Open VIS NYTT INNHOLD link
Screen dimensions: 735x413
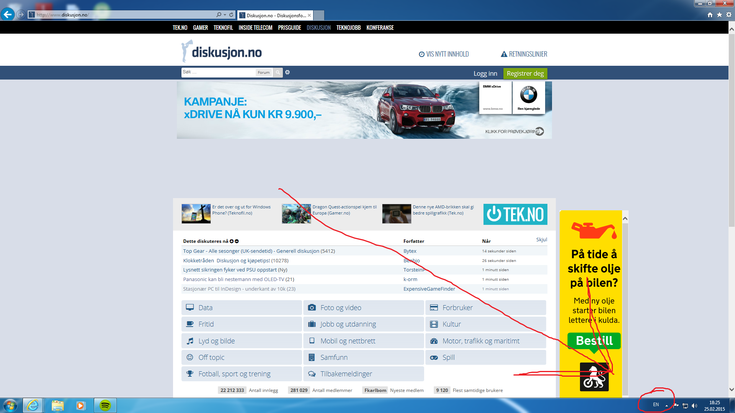(x=444, y=54)
